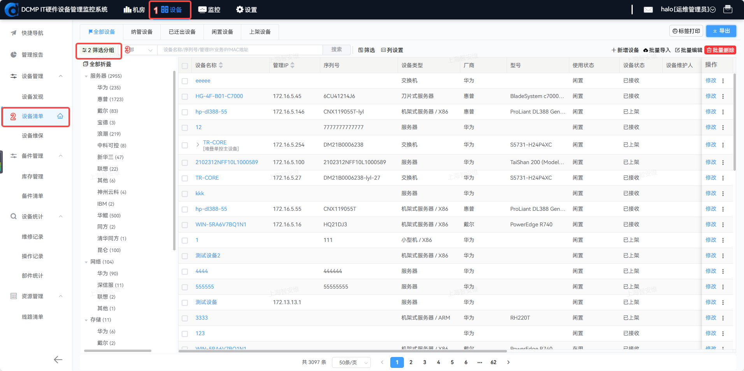Open the 监控 top menu

tap(209, 10)
